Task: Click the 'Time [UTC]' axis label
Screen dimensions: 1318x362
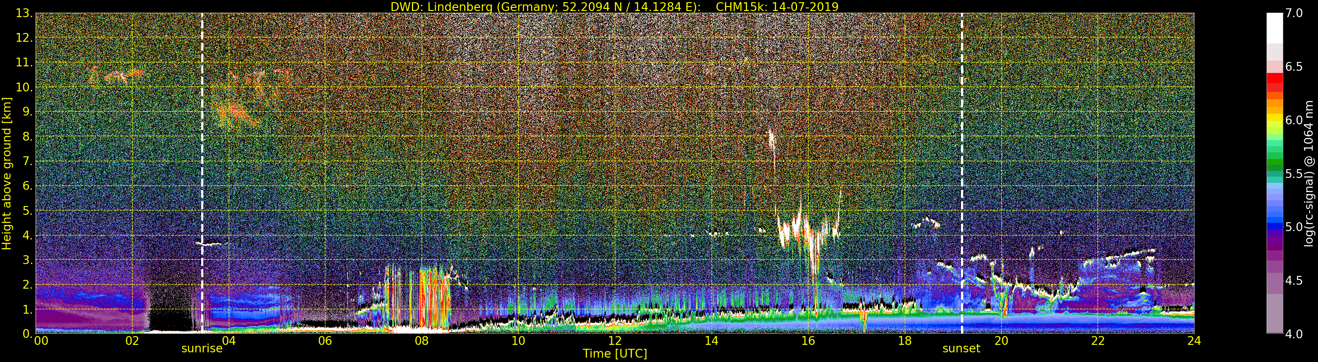Action: 615,354
